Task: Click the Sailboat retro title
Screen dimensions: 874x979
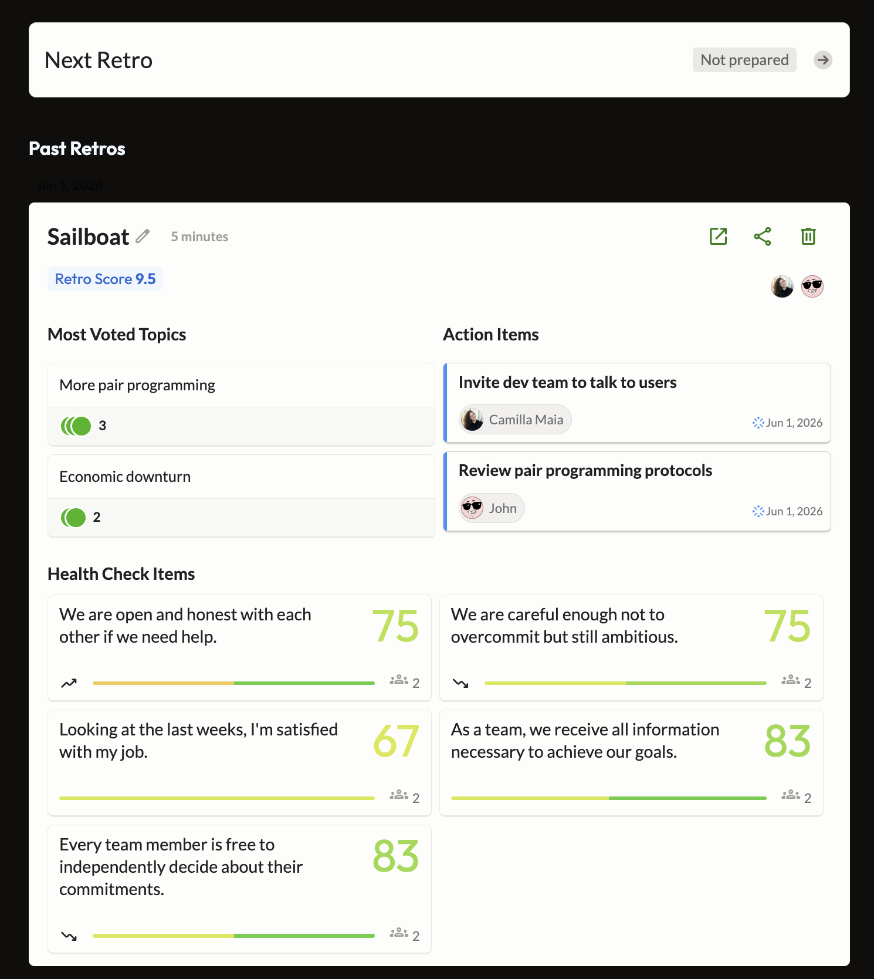Action: point(88,237)
